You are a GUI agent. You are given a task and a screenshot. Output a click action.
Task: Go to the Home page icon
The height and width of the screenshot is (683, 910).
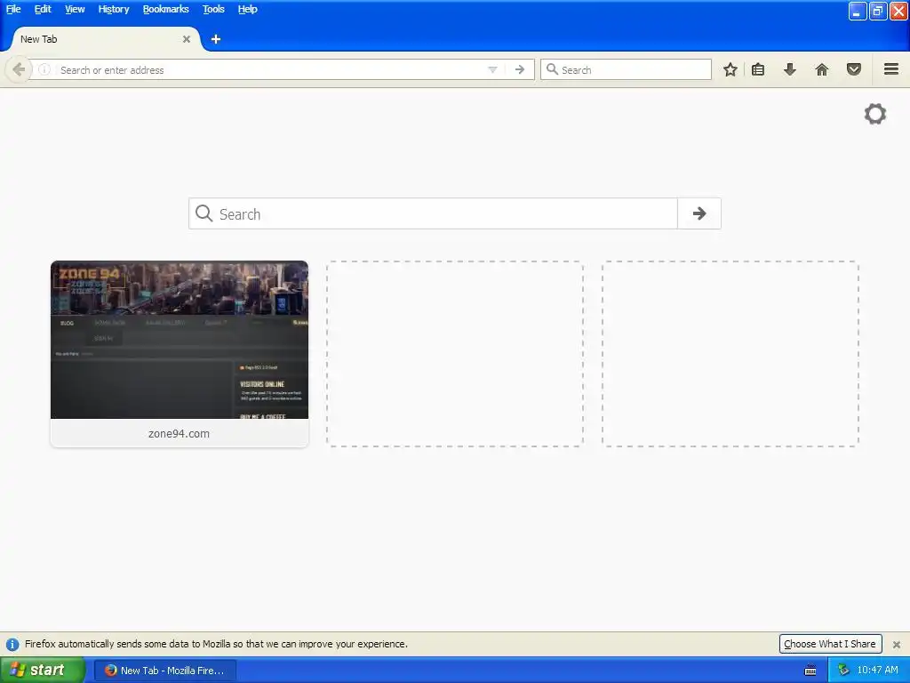coord(822,69)
